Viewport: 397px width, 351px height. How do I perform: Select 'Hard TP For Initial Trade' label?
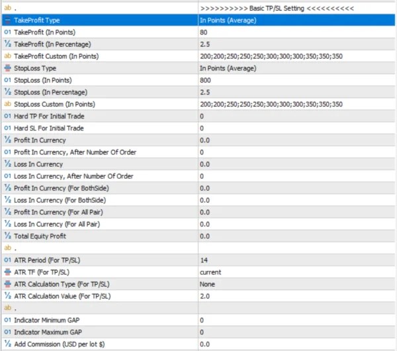click(49, 116)
